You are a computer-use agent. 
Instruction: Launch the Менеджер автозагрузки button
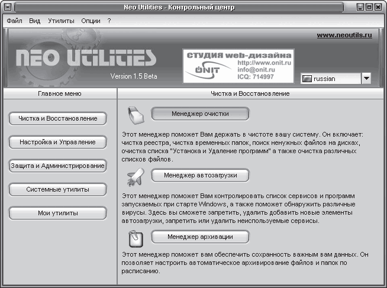click(x=200, y=175)
